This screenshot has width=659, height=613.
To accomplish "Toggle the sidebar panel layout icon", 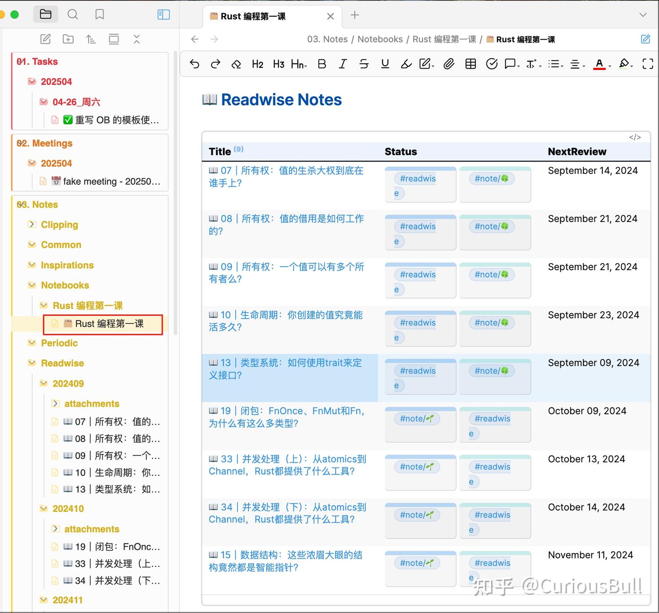I will coord(163,14).
